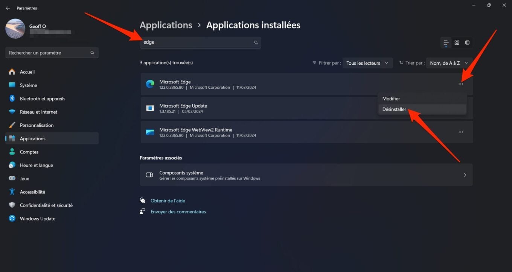Image resolution: width=512 pixels, height=272 pixels.
Task: Click the Applications sidebar icon
Action: (12, 138)
